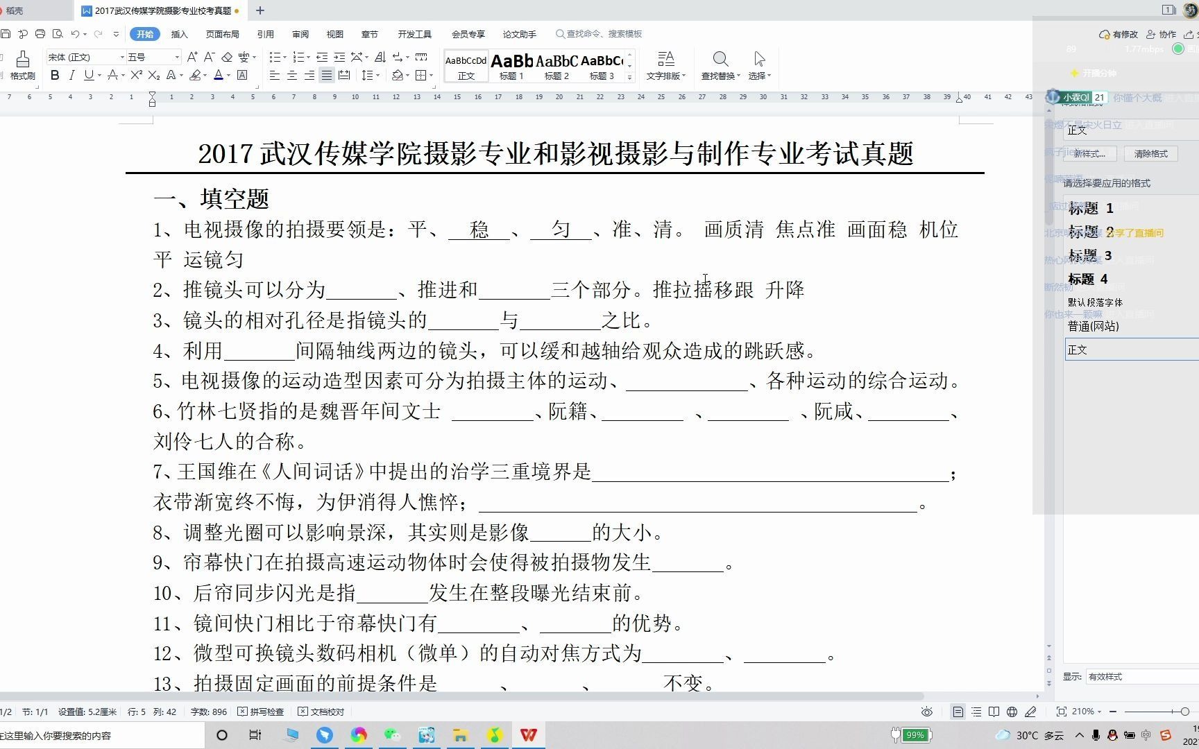Expand the bullet list dropdown arrow
Screen dimensions: 1199x749
pyautogui.click(x=286, y=57)
